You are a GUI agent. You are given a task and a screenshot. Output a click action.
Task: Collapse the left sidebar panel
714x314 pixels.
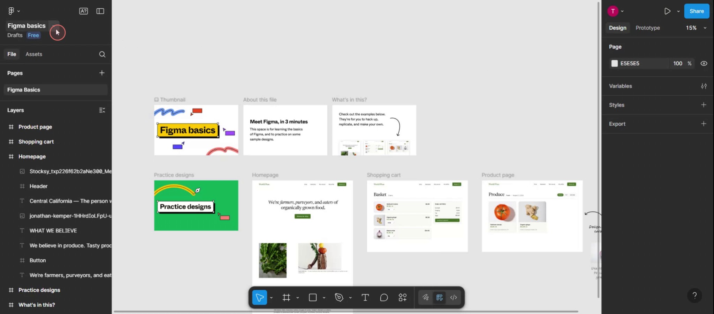point(100,11)
